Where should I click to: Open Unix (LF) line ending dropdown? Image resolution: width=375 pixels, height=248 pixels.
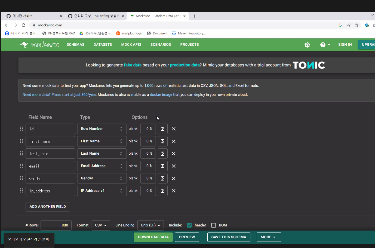click(150, 225)
